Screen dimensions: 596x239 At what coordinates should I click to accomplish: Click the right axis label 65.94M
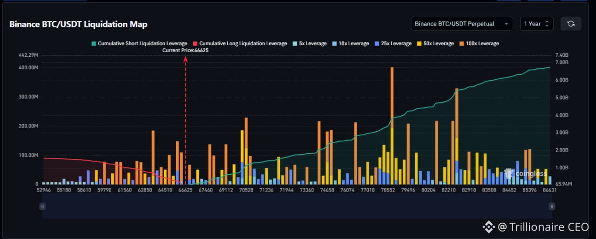(564, 184)
